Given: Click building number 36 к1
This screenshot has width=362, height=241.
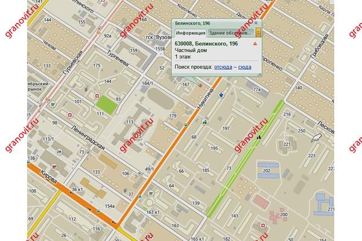Looking at the screenshot, I should [x=77, y=189].
